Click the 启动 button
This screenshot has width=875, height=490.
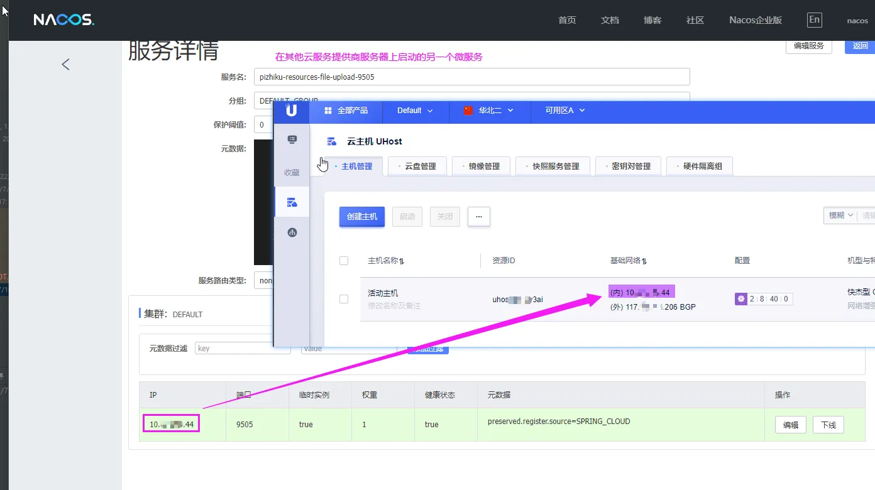pyautogui.click(x=407, y=217)
